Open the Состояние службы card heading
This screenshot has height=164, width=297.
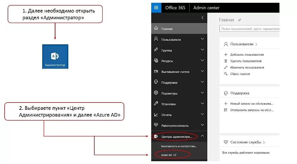(248, 142)
